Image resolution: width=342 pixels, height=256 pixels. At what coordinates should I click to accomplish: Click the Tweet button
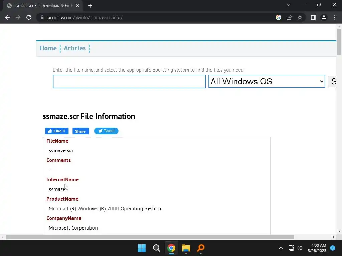click(106, 131)
